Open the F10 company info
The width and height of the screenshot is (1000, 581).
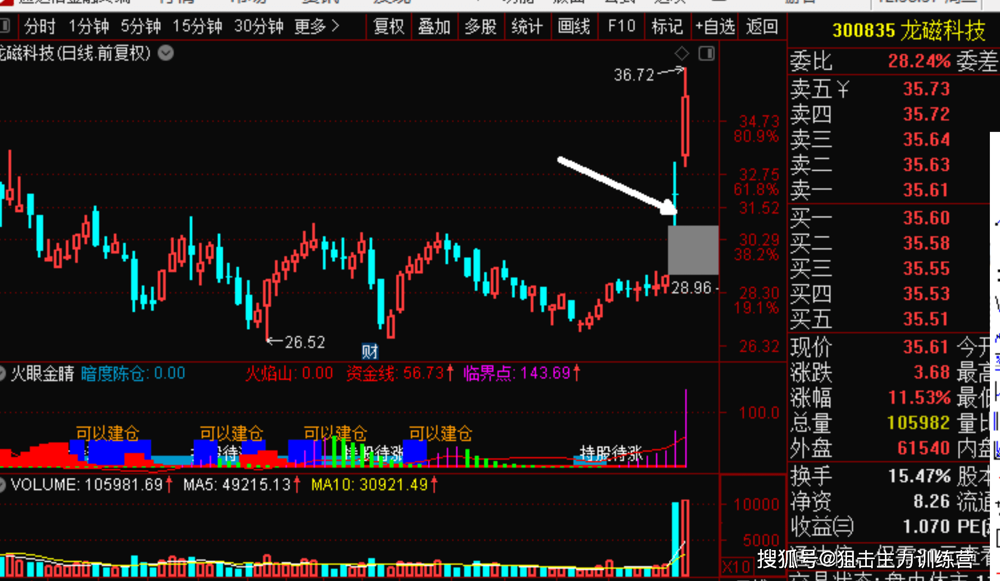621,26
